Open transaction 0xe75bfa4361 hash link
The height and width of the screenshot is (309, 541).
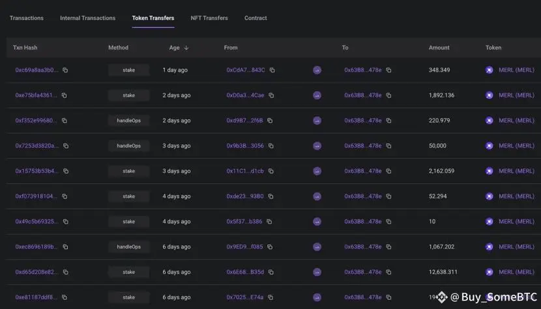pyautogui.click(x=37, y=96)
